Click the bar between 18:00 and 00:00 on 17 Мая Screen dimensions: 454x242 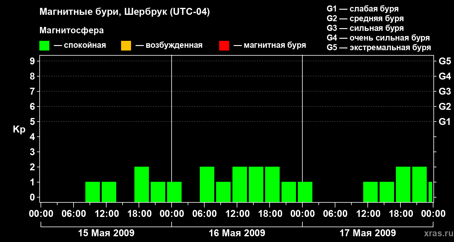[419, 184]
